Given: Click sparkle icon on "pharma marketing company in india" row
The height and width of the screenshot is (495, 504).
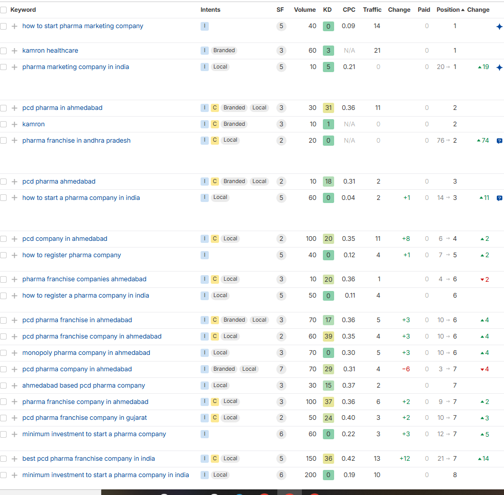Looking at the screenshot, I should coord(499,67).
